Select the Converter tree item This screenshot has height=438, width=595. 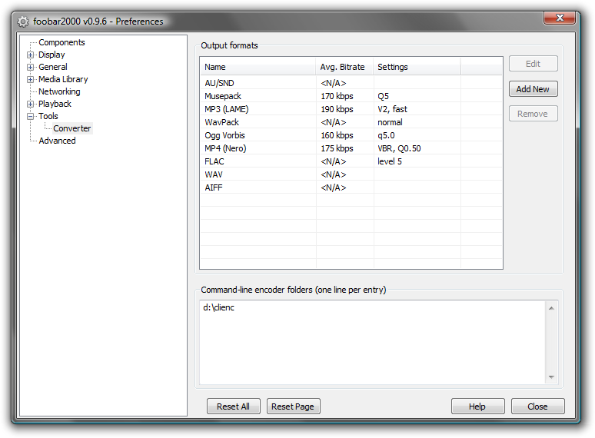[72, 129]
